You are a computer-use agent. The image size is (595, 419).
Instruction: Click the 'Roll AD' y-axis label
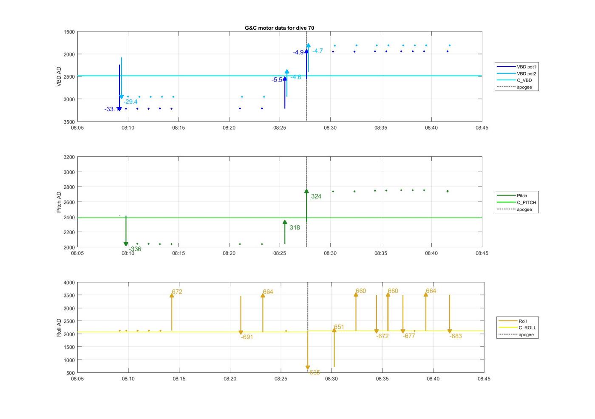pos(59,327)
